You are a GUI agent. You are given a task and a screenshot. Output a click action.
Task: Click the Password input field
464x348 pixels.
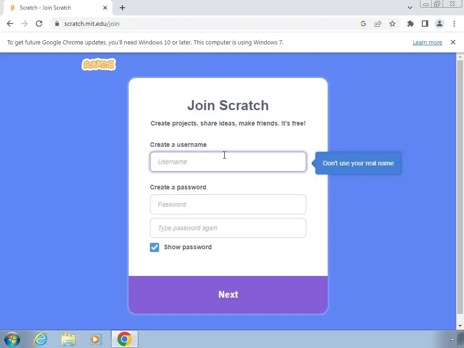[x=228, y=204]
